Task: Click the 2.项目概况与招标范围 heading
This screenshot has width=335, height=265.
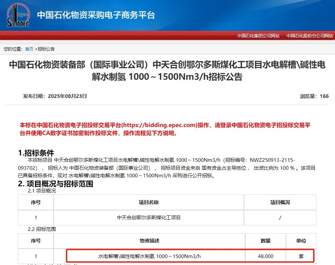Action: 56,184
